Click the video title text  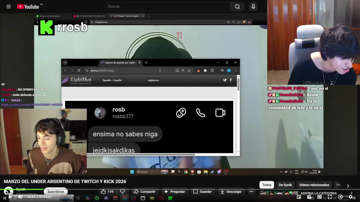coord(65,182)
